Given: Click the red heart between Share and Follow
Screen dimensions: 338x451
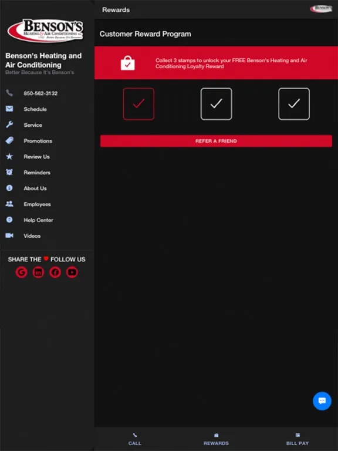Looking at the screenshot, I should click(x=46, y=258).
